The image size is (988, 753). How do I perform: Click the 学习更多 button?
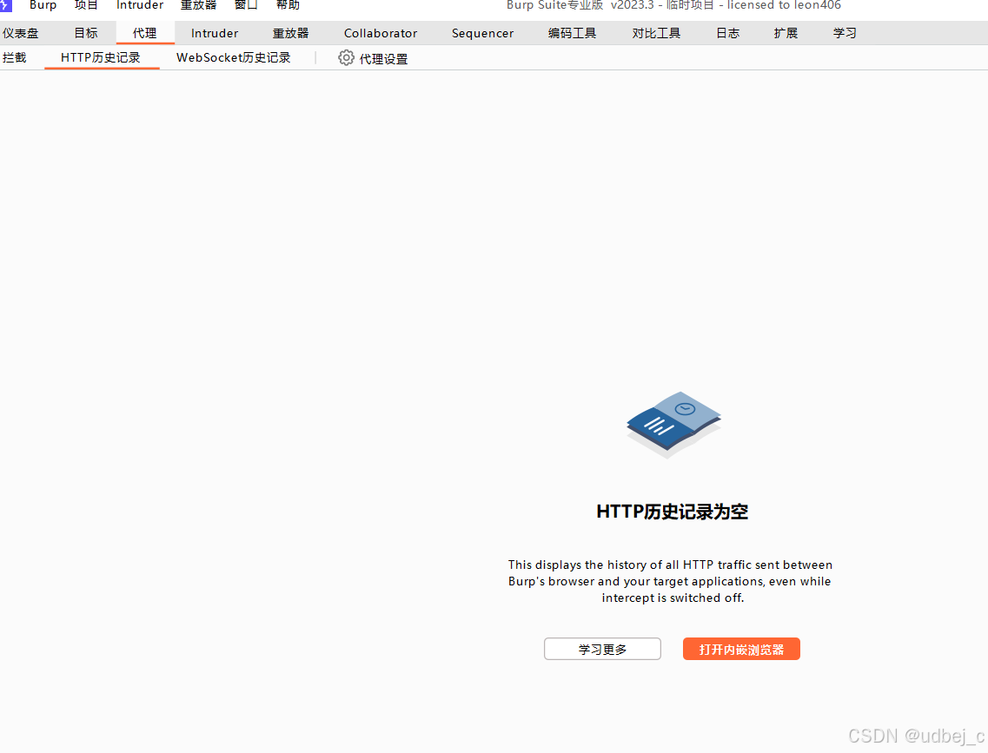click(x=602, y=649)
